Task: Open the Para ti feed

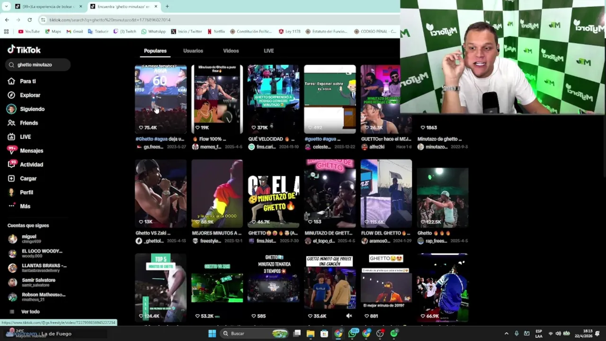Action: [23, 81]
